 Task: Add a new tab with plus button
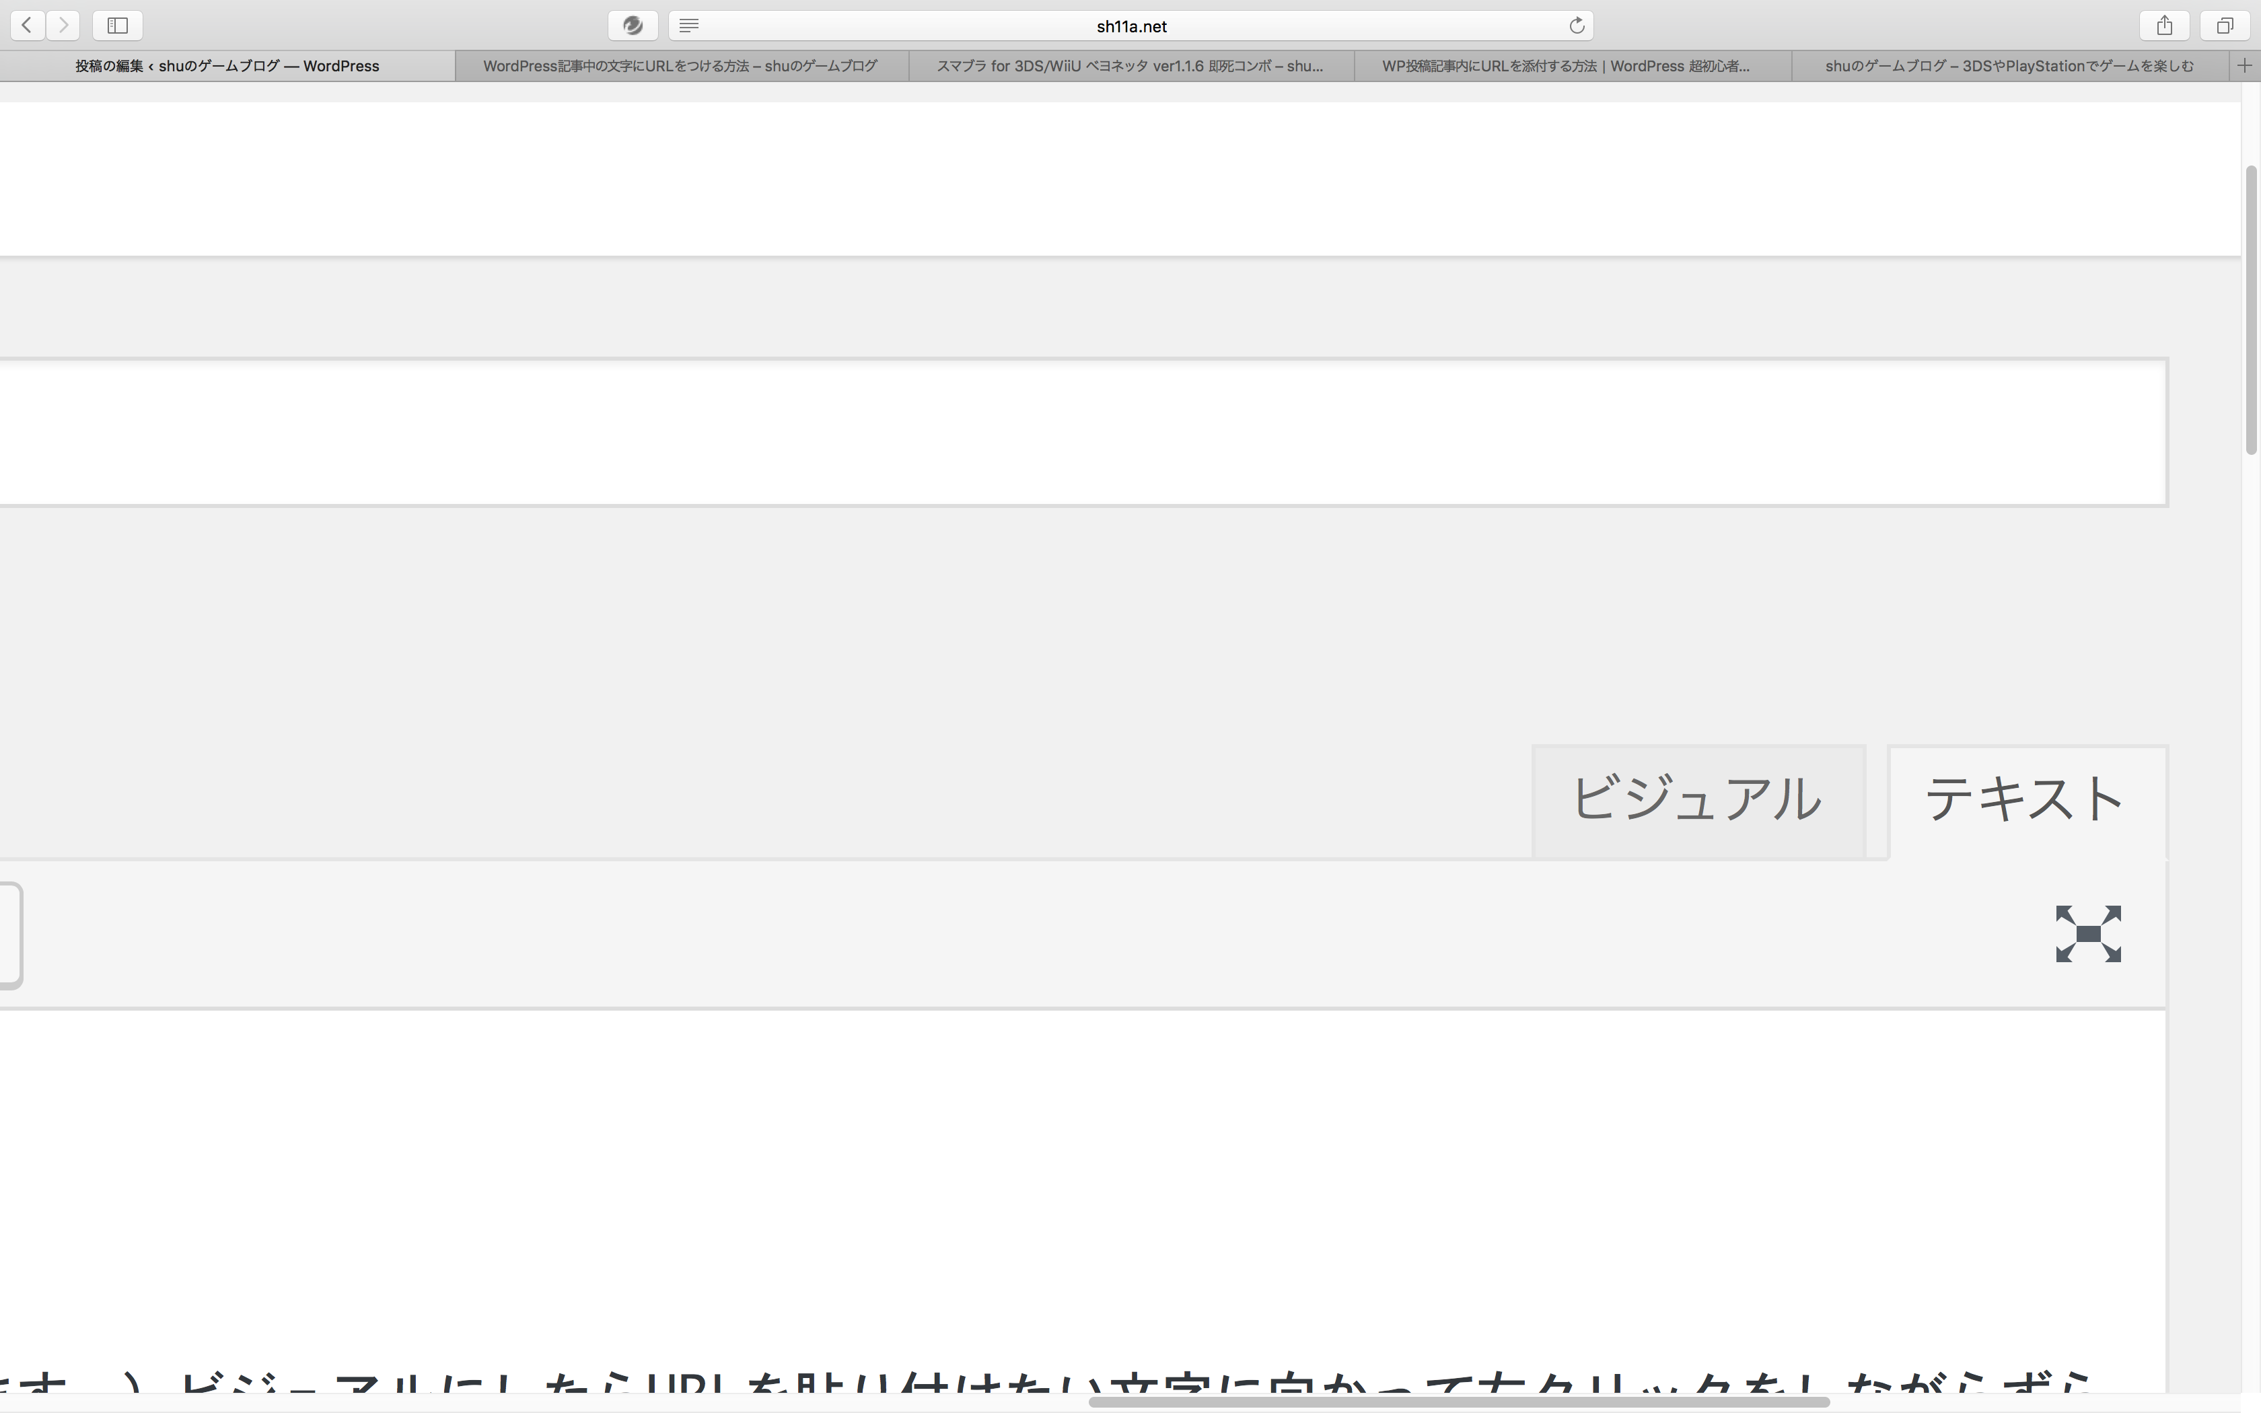2244,65
